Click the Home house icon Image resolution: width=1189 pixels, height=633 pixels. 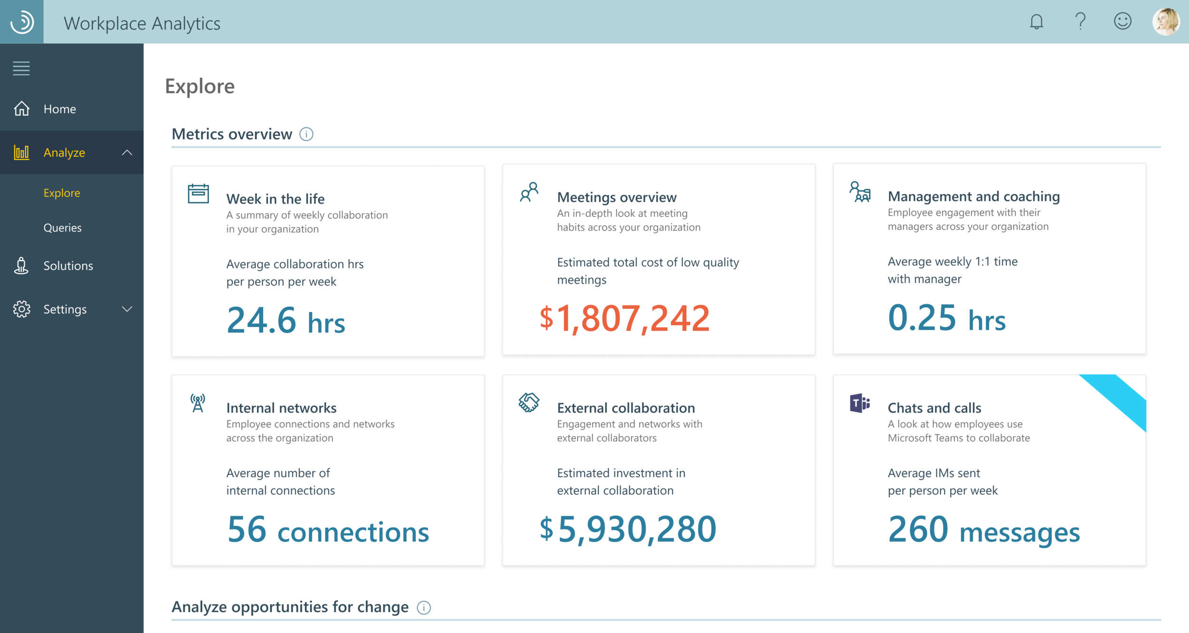pyautogui.click(x=21, y=109)
